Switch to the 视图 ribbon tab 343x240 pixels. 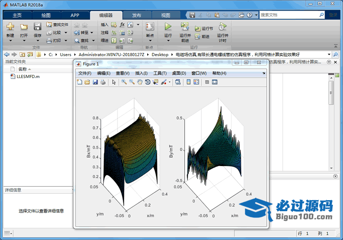click(166, 15)
